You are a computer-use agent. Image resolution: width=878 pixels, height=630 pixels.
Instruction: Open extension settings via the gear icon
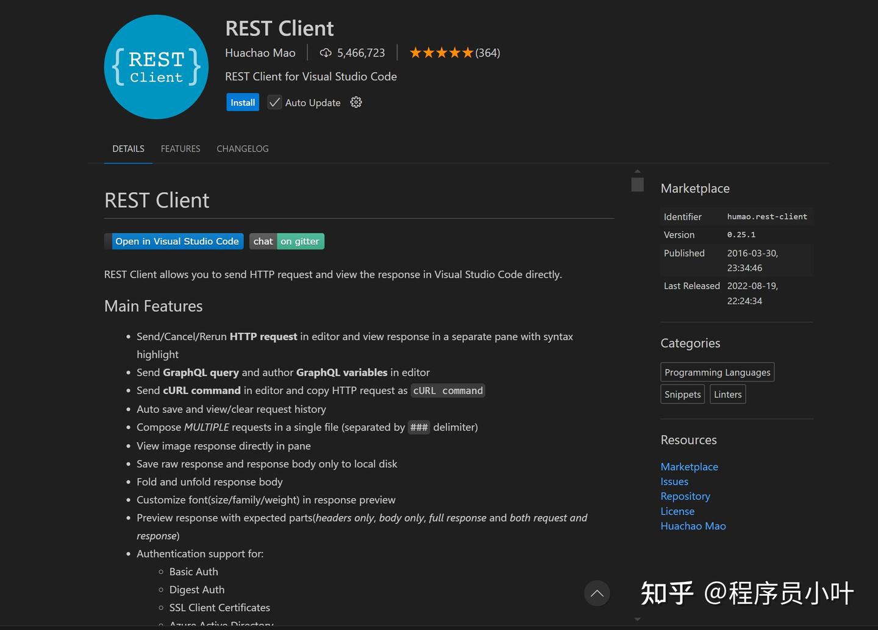(356, 102)
